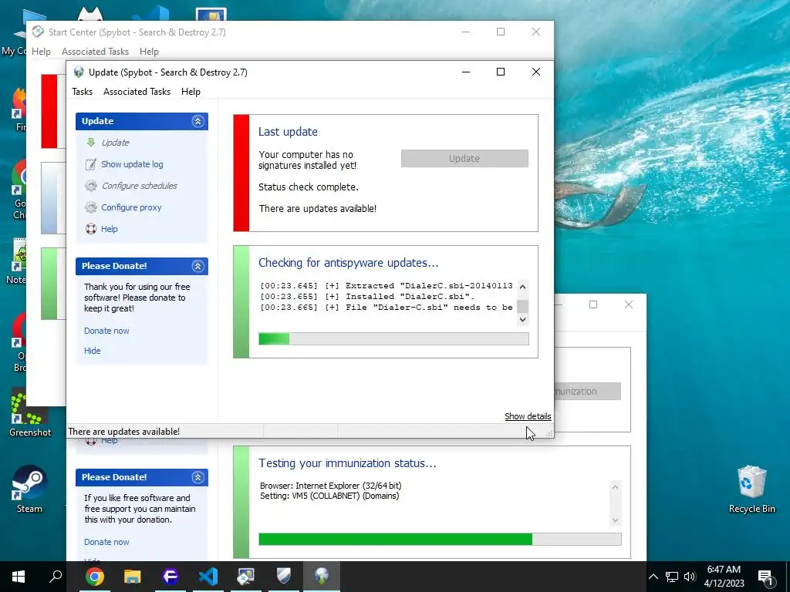Screen dimensions: 790x592
Task: Open the Steam desktop shortcut
Action: tap(30, 488)
